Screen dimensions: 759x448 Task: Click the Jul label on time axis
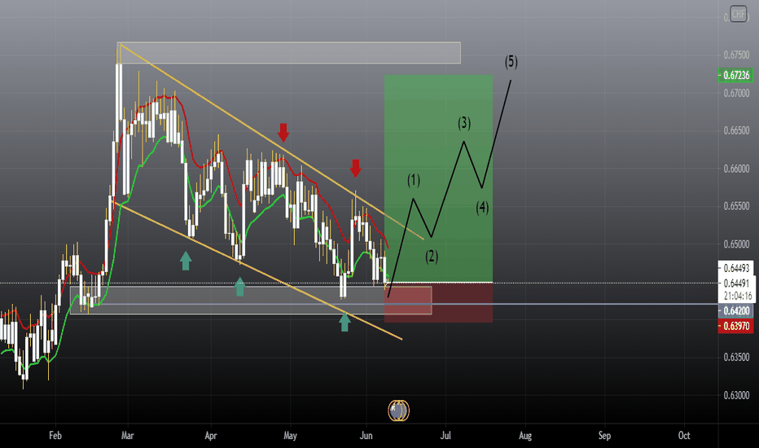click(x=445, y=436)
